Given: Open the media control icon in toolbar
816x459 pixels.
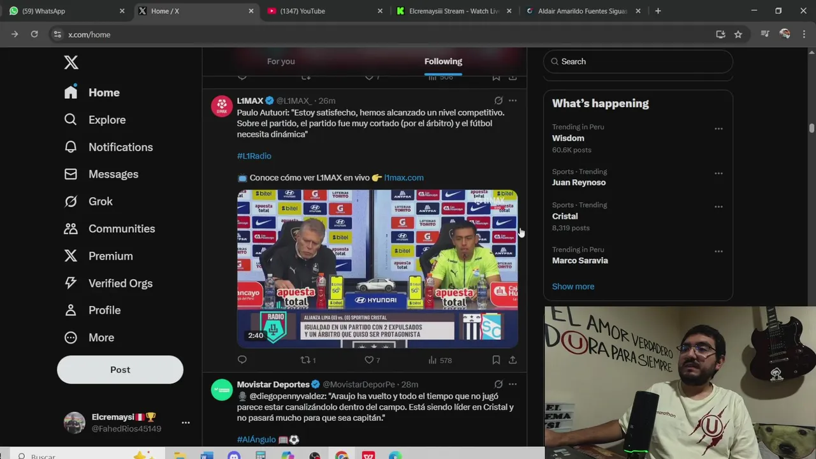Looking at the screenshot, I should click(765, 34).
